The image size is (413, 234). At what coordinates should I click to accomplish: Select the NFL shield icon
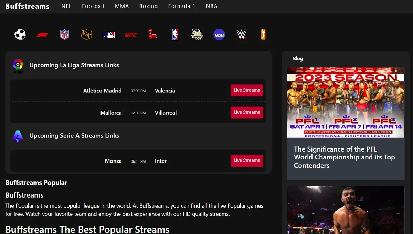point(64,34)
